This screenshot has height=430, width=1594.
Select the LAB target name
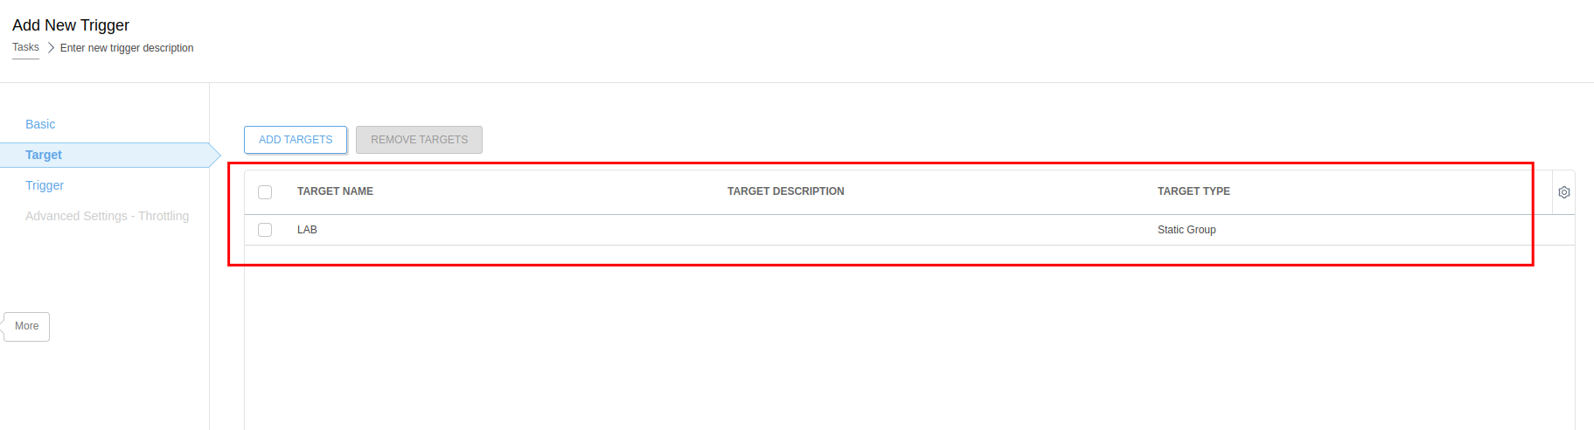coord(307,230)
